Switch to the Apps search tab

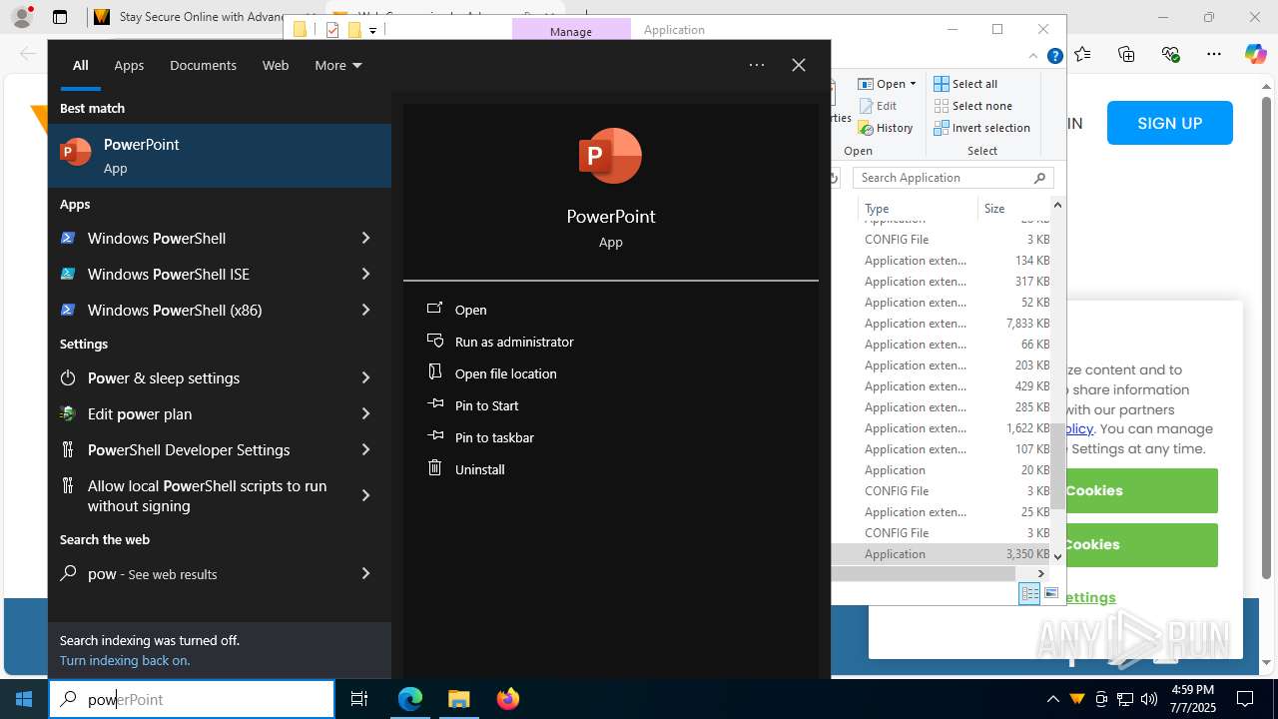(129, 65)
